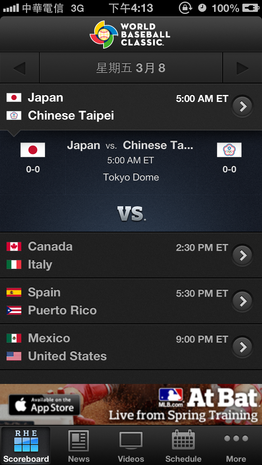Open the Videos tab
This screenshot has height=465, width=262.
(131, 446)
